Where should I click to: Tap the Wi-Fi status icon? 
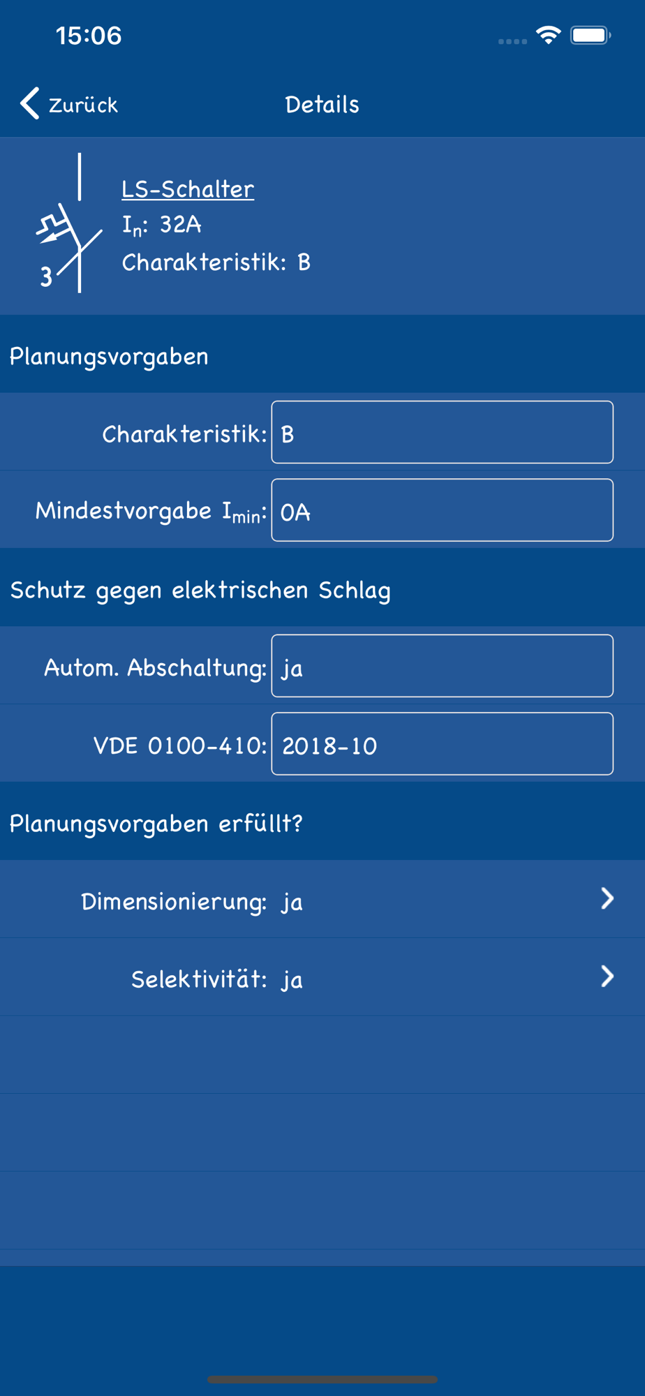point(549,35)
